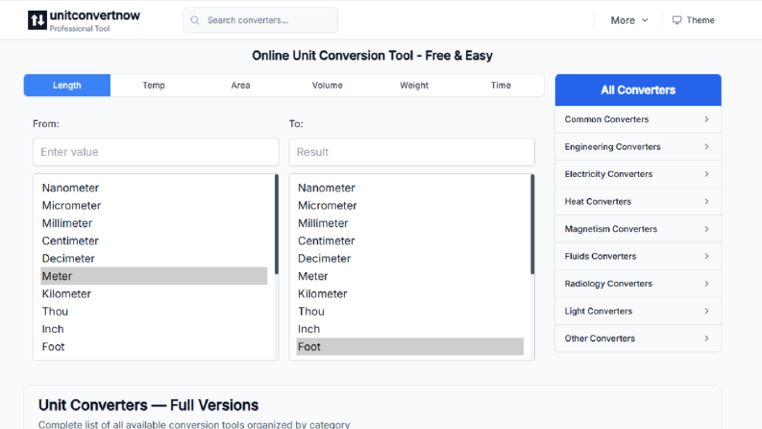Image resolution: width=762 pixels, height=429 pixels.
Task: Select Kilometer in the To list
Action: (x=410, y=293)
